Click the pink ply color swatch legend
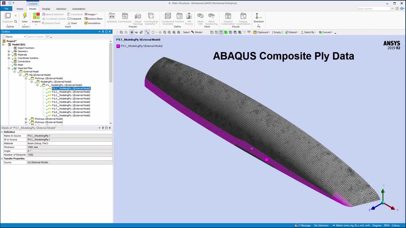The image size is (406, 228). point(118,46)
